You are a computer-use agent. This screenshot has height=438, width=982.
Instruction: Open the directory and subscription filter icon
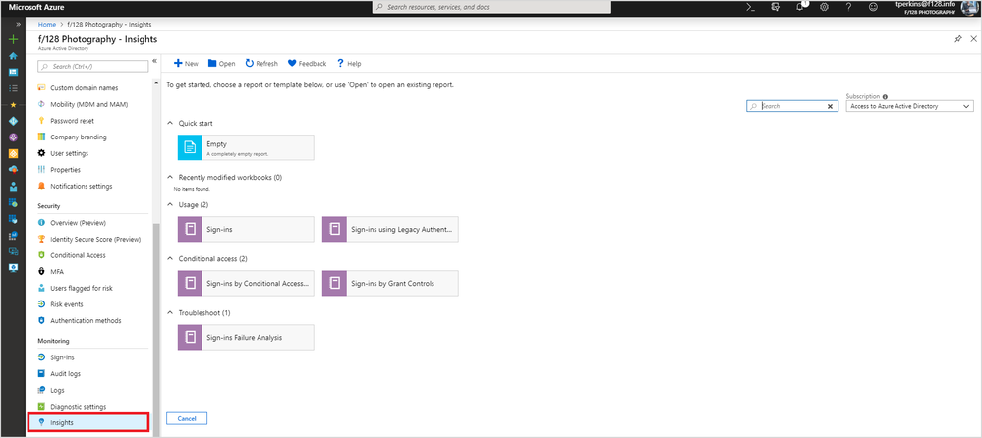point(776,8)
